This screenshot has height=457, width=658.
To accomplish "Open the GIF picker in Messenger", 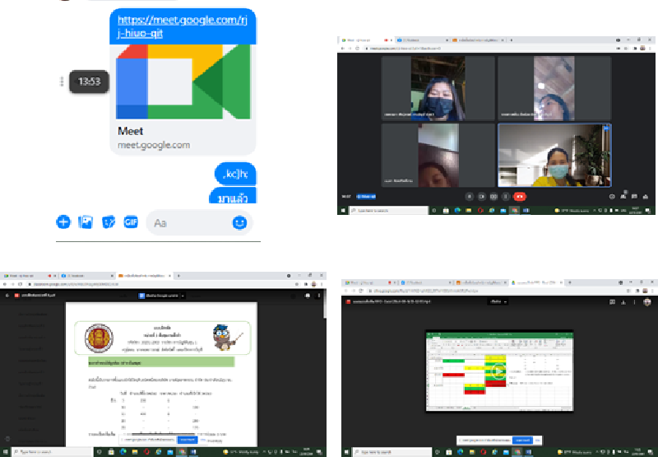I will click(131, 222).
